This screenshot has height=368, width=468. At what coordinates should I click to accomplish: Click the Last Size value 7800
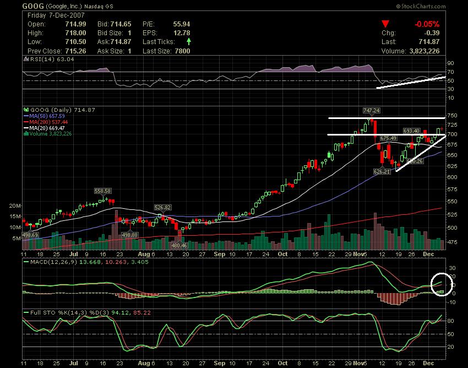(x=182, y=51)
